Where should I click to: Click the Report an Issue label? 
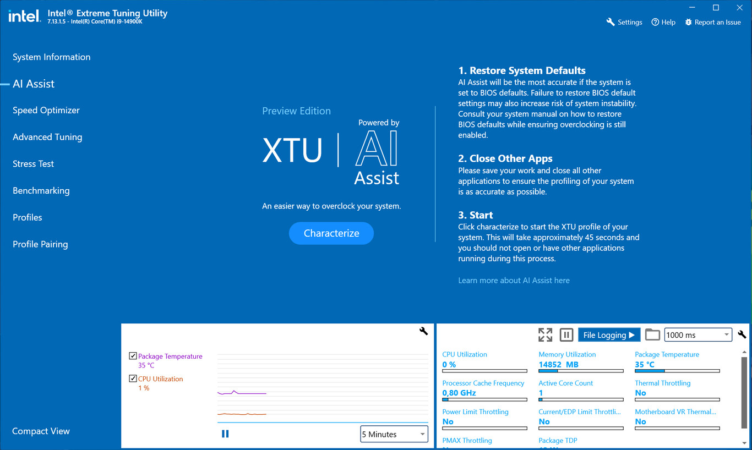pyautogui.click(x=718, y=23)
